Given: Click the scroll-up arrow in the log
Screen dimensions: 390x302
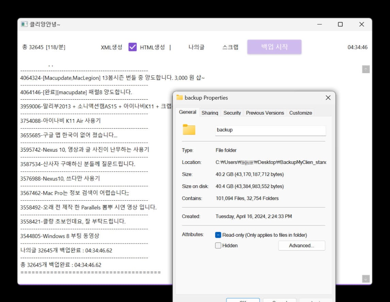Looking at the screenshot, I should point(365,69).
